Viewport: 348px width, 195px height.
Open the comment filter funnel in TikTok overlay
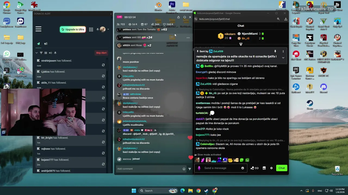(189, 169)
